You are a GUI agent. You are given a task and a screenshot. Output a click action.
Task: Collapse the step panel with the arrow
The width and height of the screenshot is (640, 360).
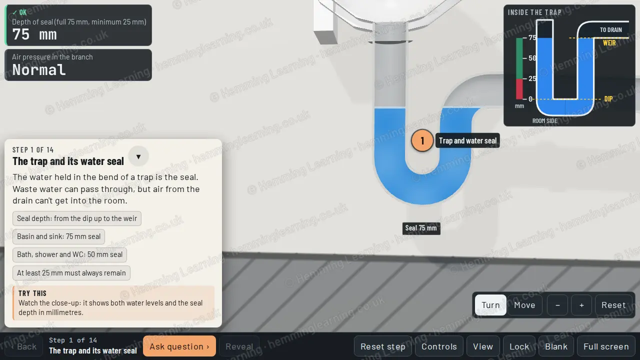(x=138, y=156)
